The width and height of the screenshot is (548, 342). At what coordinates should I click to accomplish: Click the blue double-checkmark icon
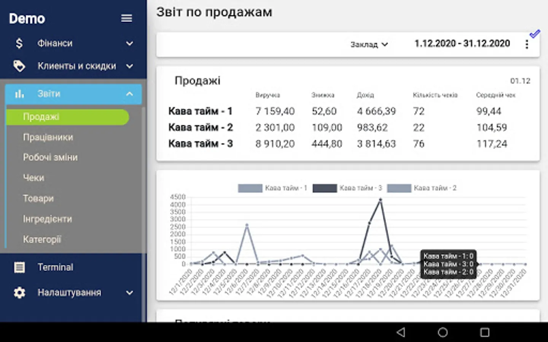coord(535,34)
